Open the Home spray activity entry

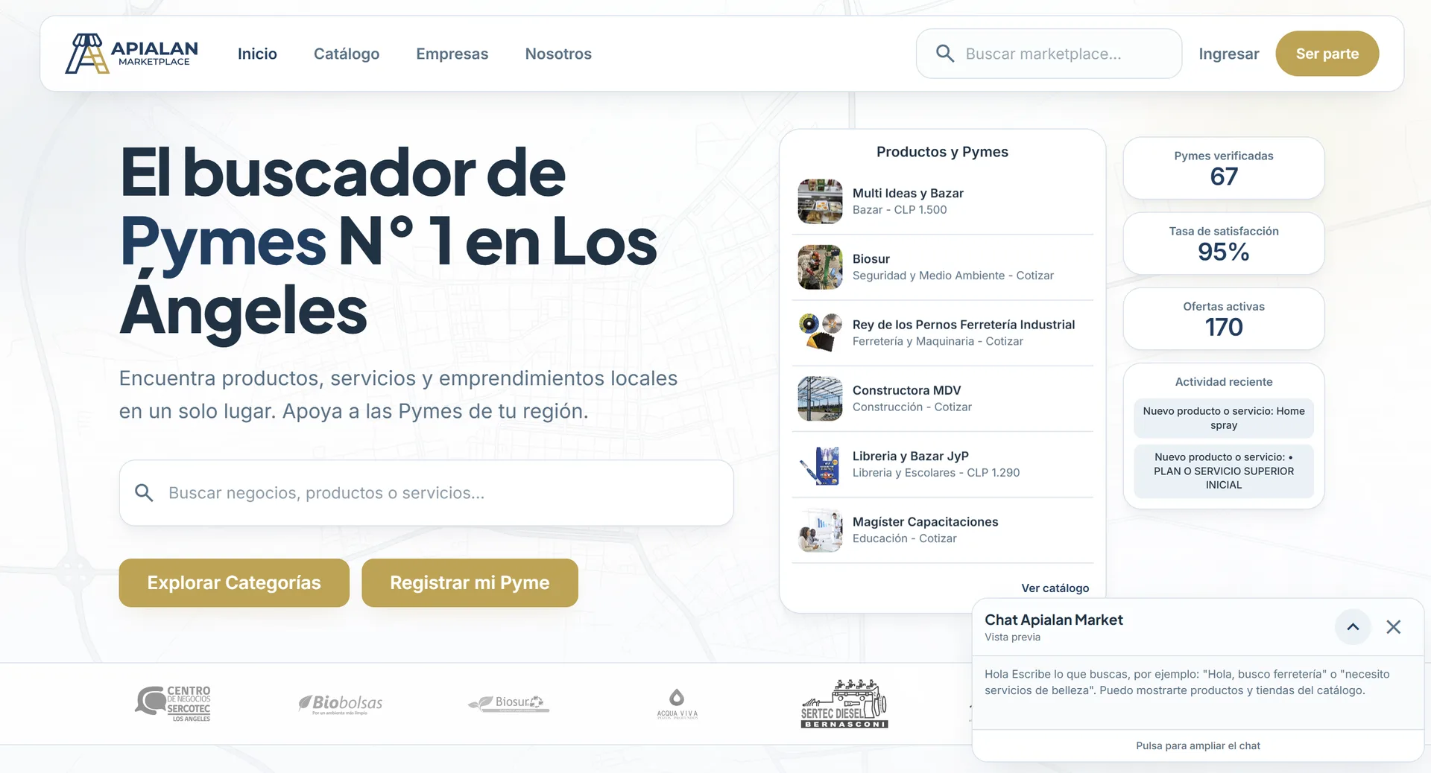pos(1224,419)
